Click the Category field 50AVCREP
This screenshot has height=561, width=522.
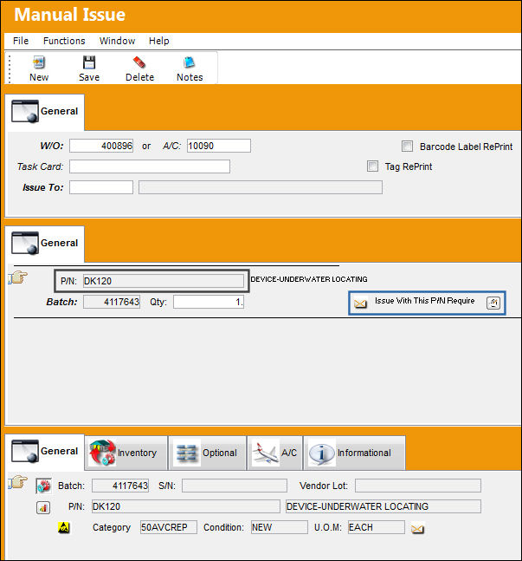(x=169, y=527)
